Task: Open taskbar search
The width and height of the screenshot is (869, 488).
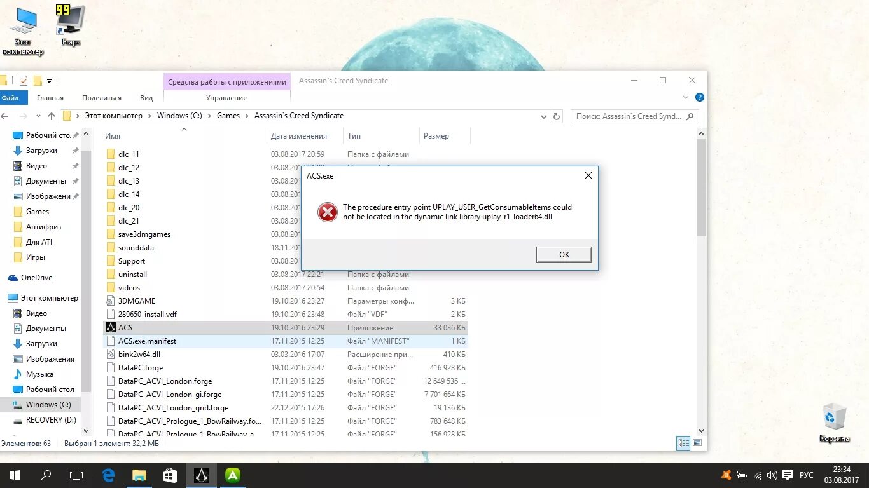Action: 46,475
